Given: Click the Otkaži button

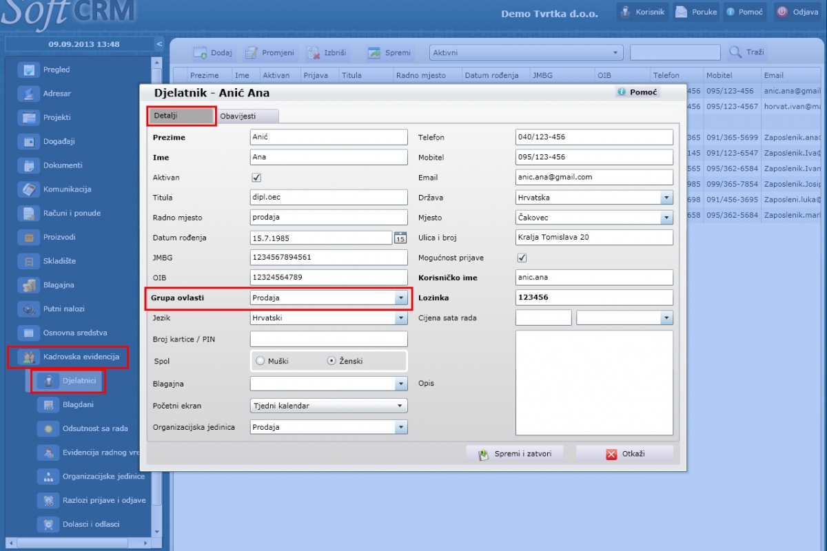Looking at the screenshot, I should click(624, 454).
